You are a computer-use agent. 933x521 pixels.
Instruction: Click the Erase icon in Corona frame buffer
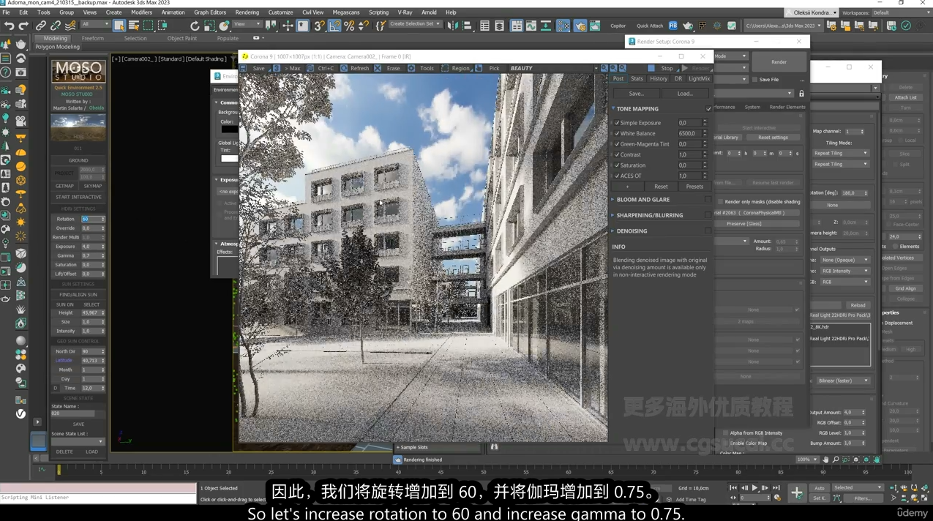(378, 68)
